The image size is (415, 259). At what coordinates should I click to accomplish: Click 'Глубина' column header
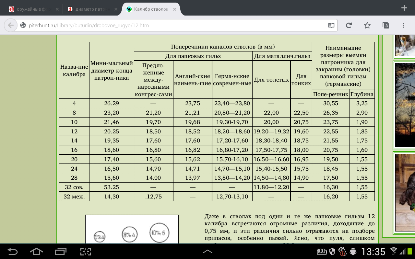point(362,94)
